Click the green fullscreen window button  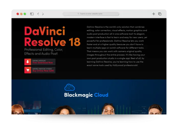click(x=25, y=14)
